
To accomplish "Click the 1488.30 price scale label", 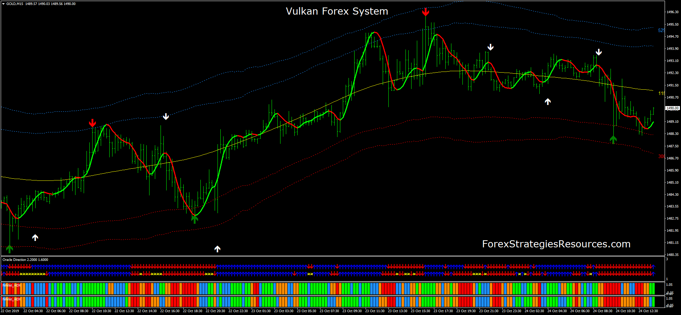I will (672, 134).
